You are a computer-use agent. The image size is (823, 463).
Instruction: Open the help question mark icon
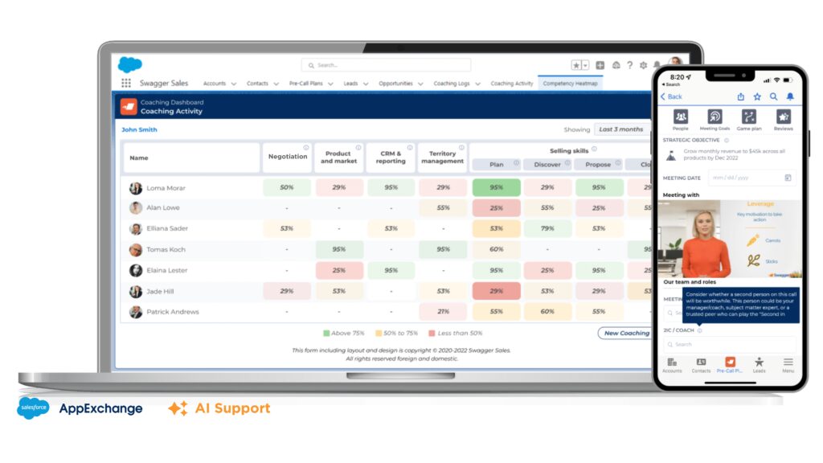click(x=630, y=65)
